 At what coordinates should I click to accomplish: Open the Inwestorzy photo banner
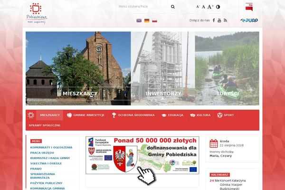[163, 68]
